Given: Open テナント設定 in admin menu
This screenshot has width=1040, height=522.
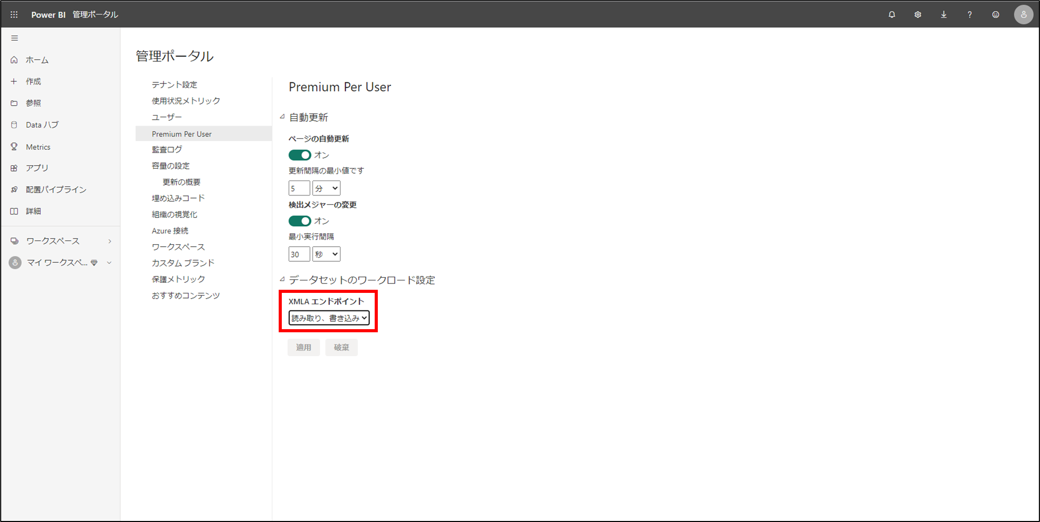Looking at the screenshot, I should pos(174,84).
